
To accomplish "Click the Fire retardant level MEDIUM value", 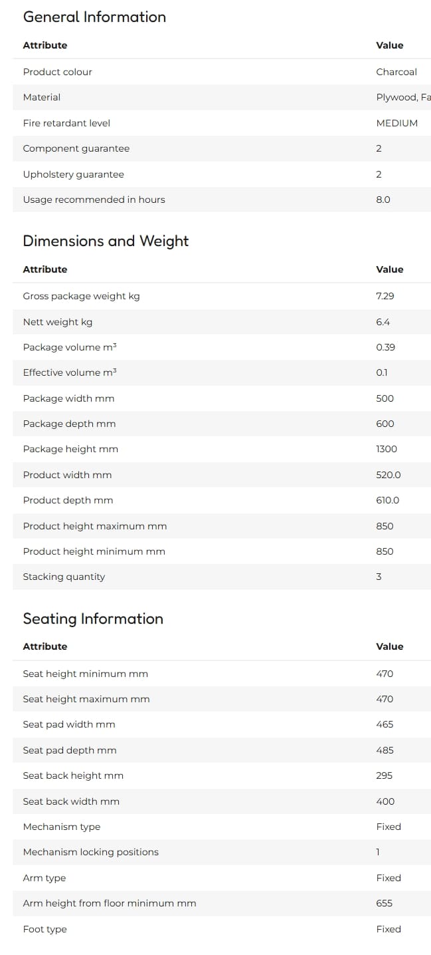I will [397, 123].
